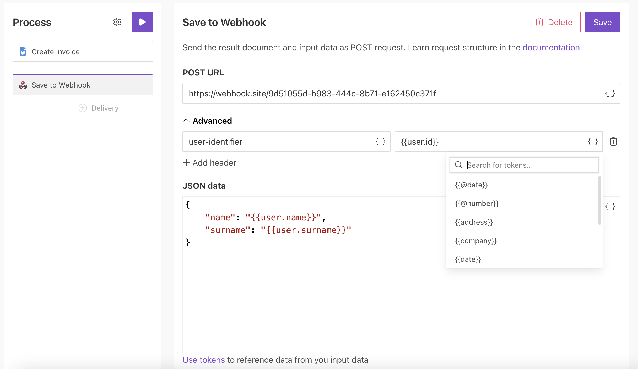Focus the Search for tokens field

coord(524,165)
